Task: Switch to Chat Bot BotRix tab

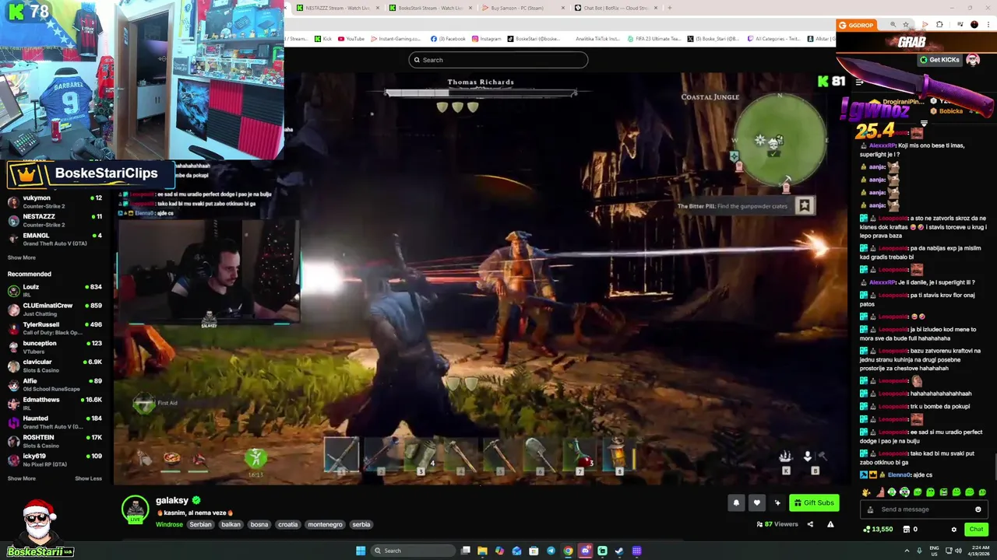Action: coord(615,8)
